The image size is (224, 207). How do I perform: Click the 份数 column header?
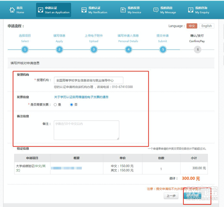click(x=161, y=158)
